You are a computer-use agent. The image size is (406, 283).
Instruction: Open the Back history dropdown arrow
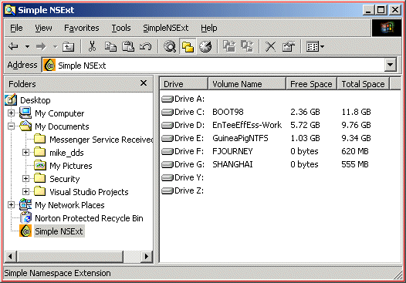(x=27, y=47)
